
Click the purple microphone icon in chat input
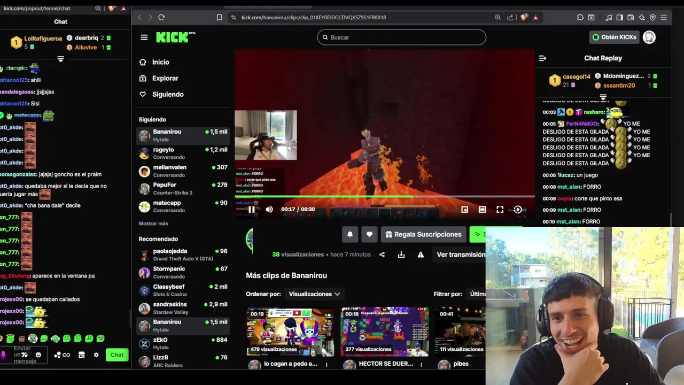click(x=3, y=355)
